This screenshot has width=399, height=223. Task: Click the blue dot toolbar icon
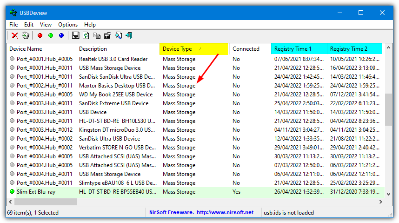coord(61,35)
